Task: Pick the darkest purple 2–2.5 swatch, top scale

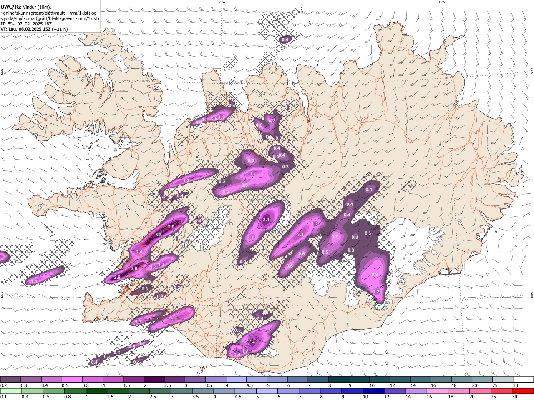Action: click(x=154, y=380)
